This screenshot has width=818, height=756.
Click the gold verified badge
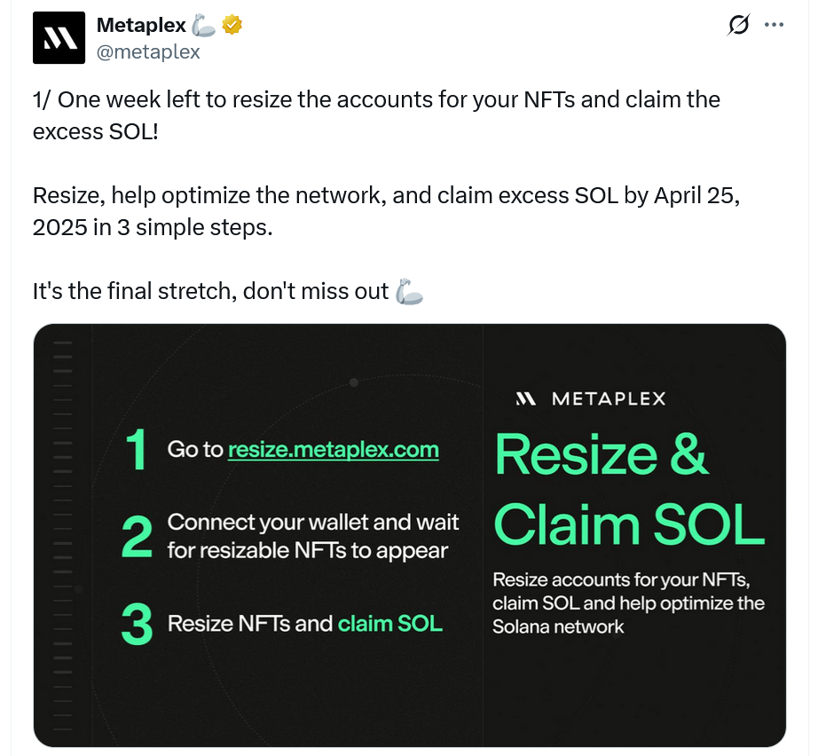232,26
